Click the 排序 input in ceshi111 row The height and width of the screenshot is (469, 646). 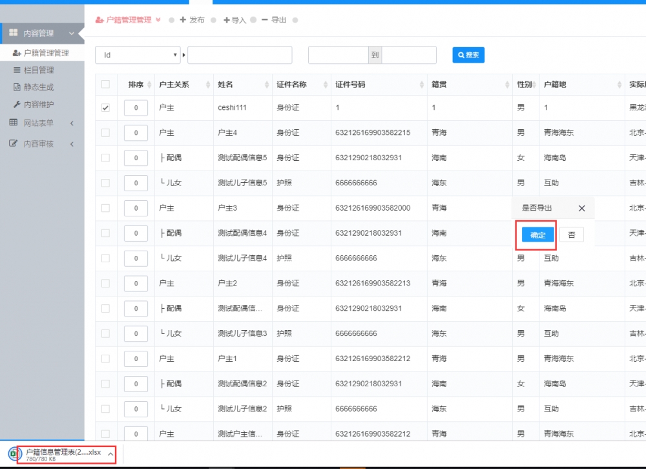[136, 108]
